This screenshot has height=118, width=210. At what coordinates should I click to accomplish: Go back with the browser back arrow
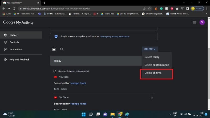pyautogui.click(x=4, y=9)
